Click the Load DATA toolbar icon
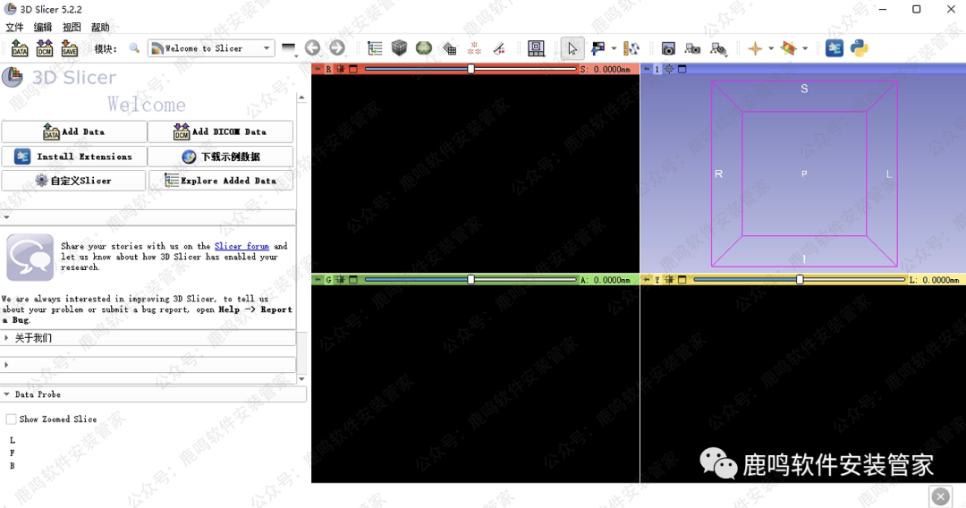The width and height of the screenshot is (966, 508). tap(19, 49)
